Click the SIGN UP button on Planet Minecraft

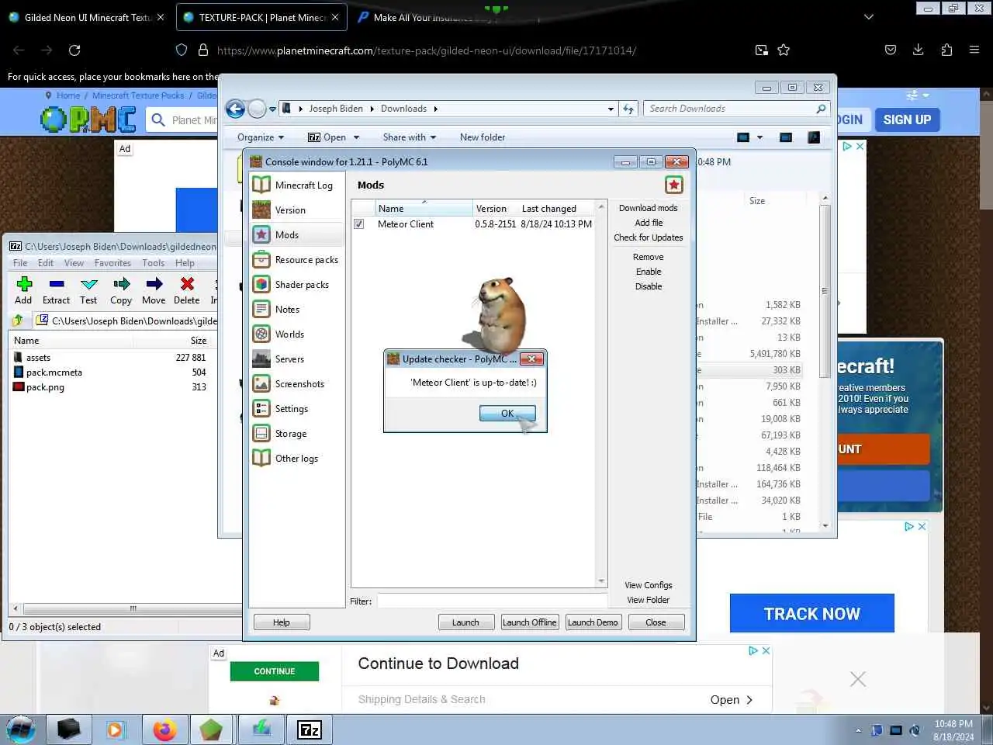click(x=907, y=120)
